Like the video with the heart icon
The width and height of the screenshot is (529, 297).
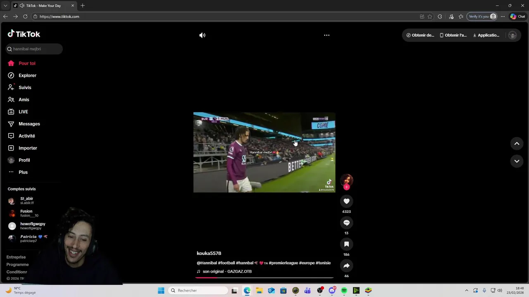click(346, 201)
